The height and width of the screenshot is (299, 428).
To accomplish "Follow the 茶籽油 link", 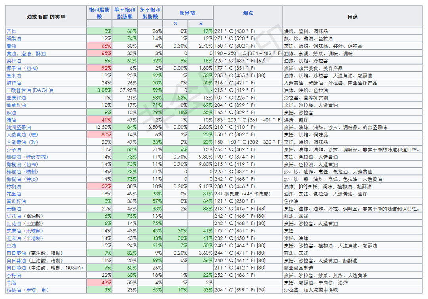I will pos(13,275).
